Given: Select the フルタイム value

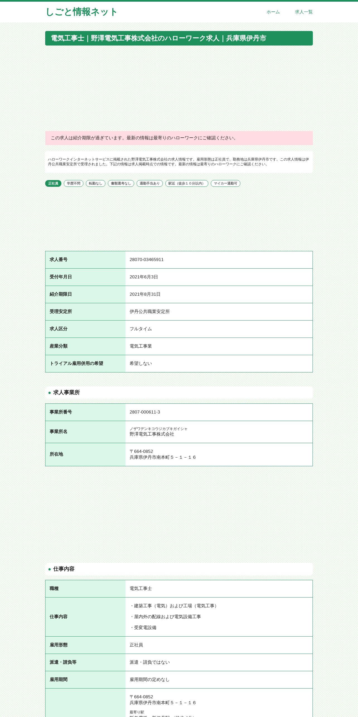Looking at the screenshot, I should pos(141,329).
